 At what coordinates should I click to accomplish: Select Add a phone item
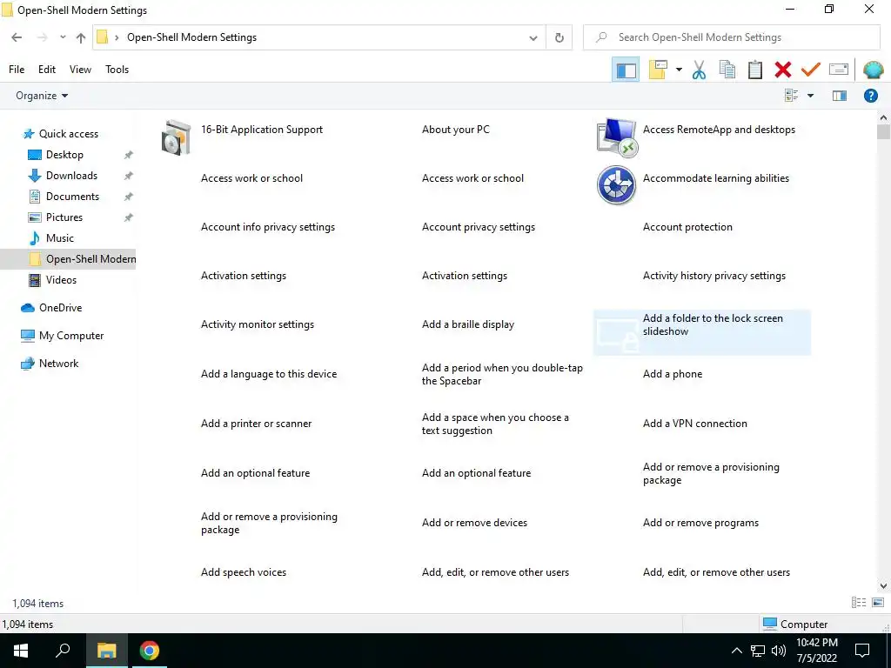tap(673, 374)
